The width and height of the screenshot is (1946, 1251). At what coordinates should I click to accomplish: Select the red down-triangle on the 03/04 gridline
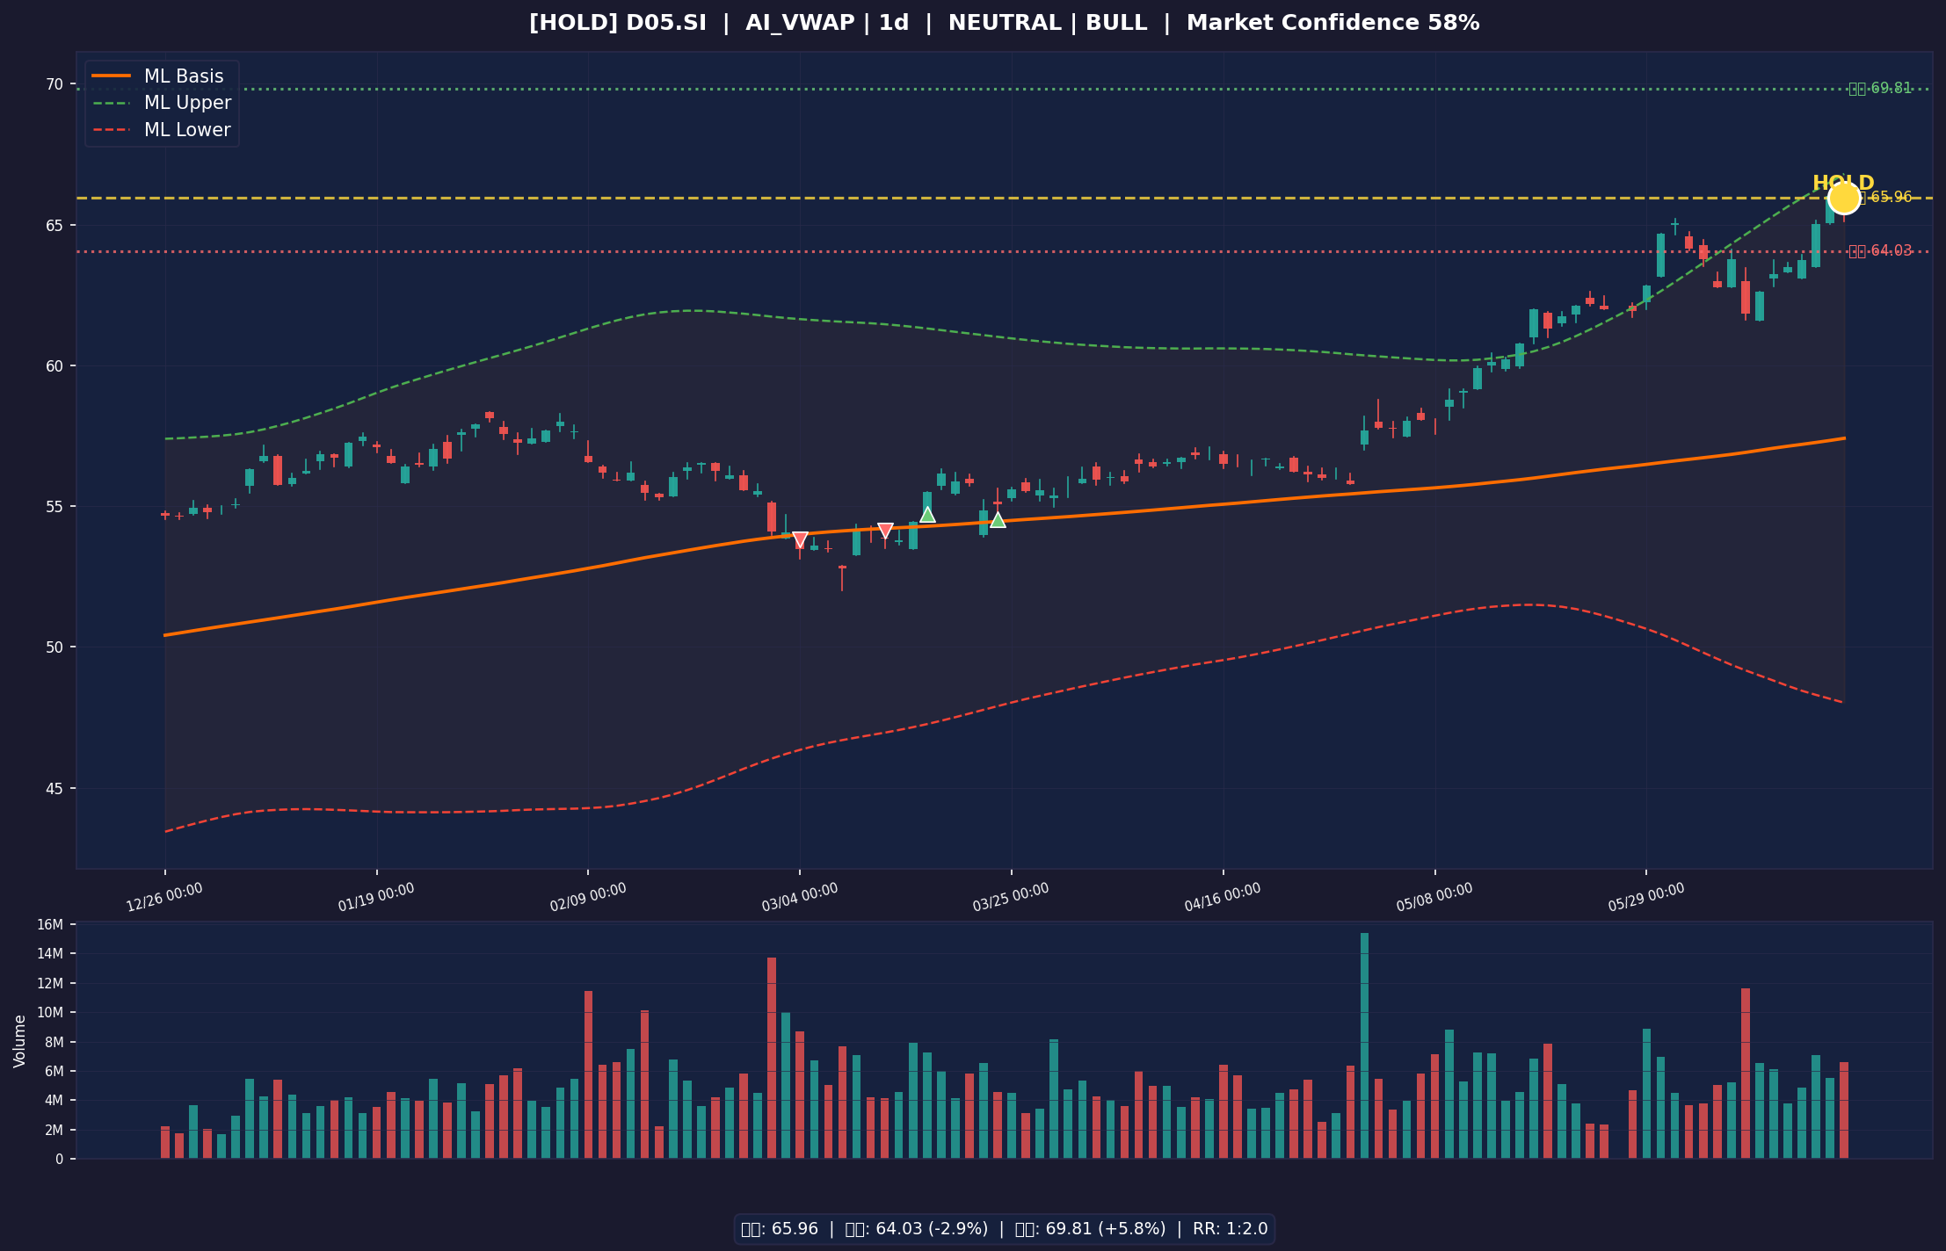point(800,539)
